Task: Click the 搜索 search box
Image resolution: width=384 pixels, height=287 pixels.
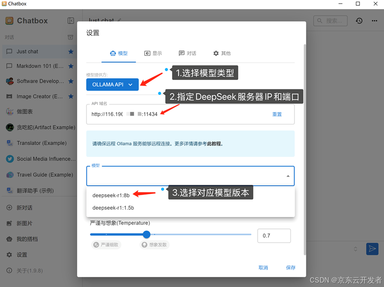Action: point(330,21)
